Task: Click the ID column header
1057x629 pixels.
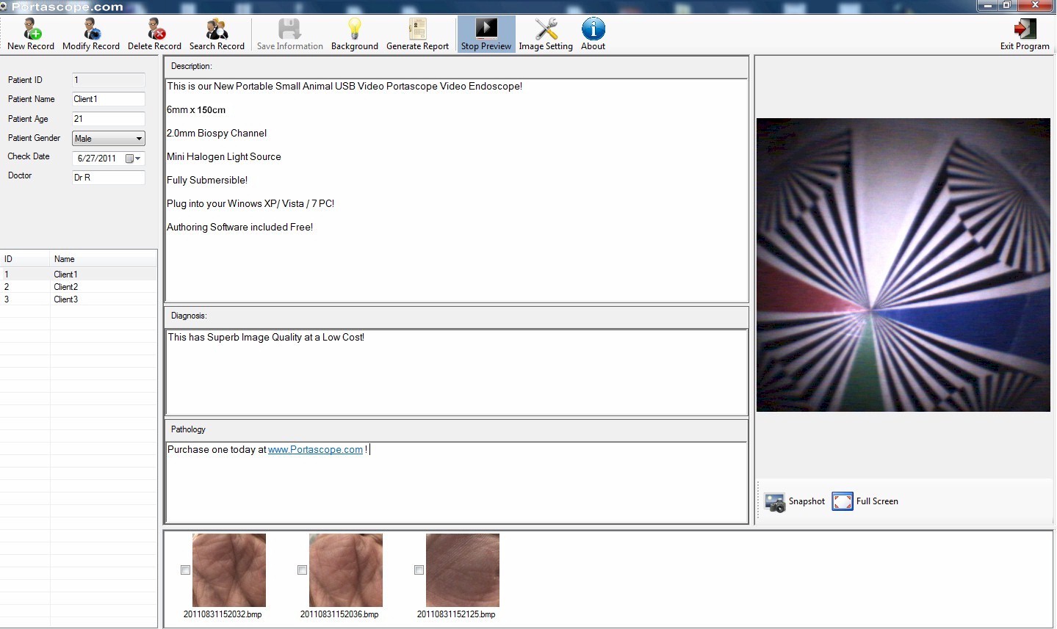Action: tap(25, 259)
